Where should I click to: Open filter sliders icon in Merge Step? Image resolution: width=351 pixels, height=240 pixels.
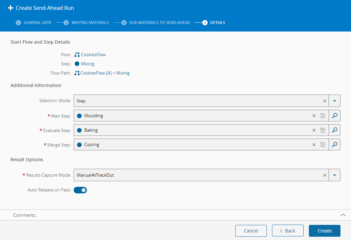tap(323, 144)
